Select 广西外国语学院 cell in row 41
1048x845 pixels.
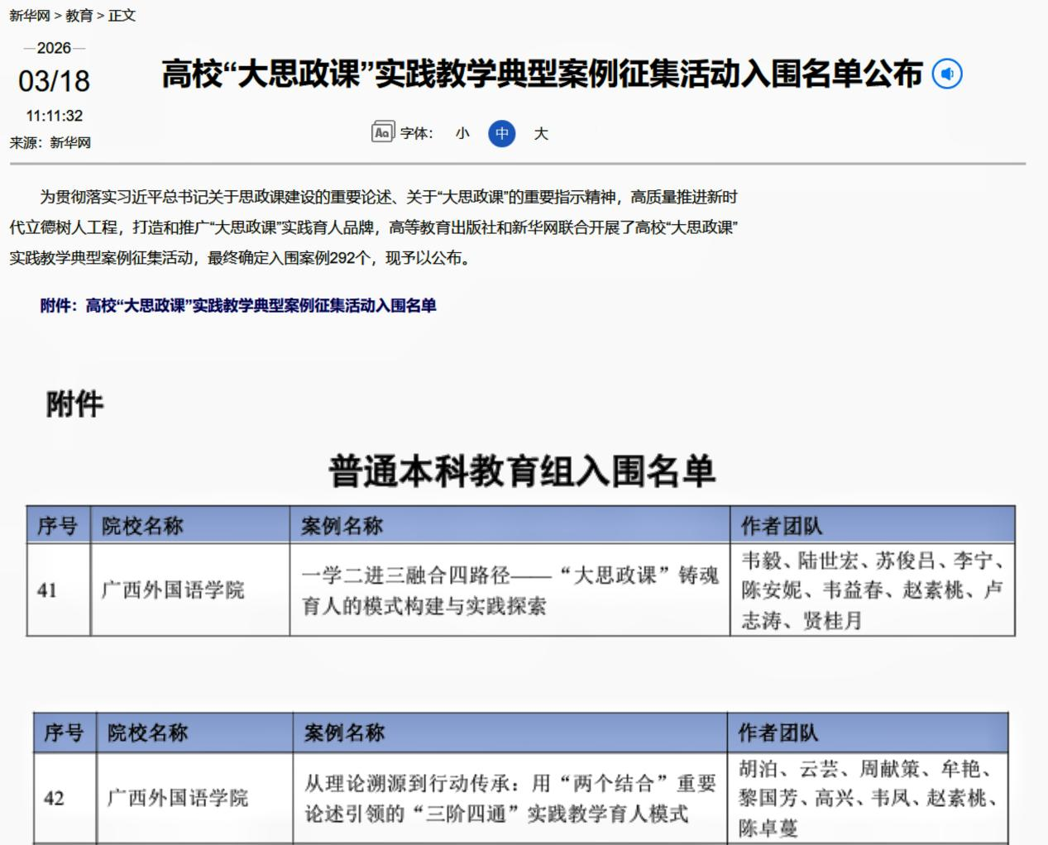tap(173, 590)
